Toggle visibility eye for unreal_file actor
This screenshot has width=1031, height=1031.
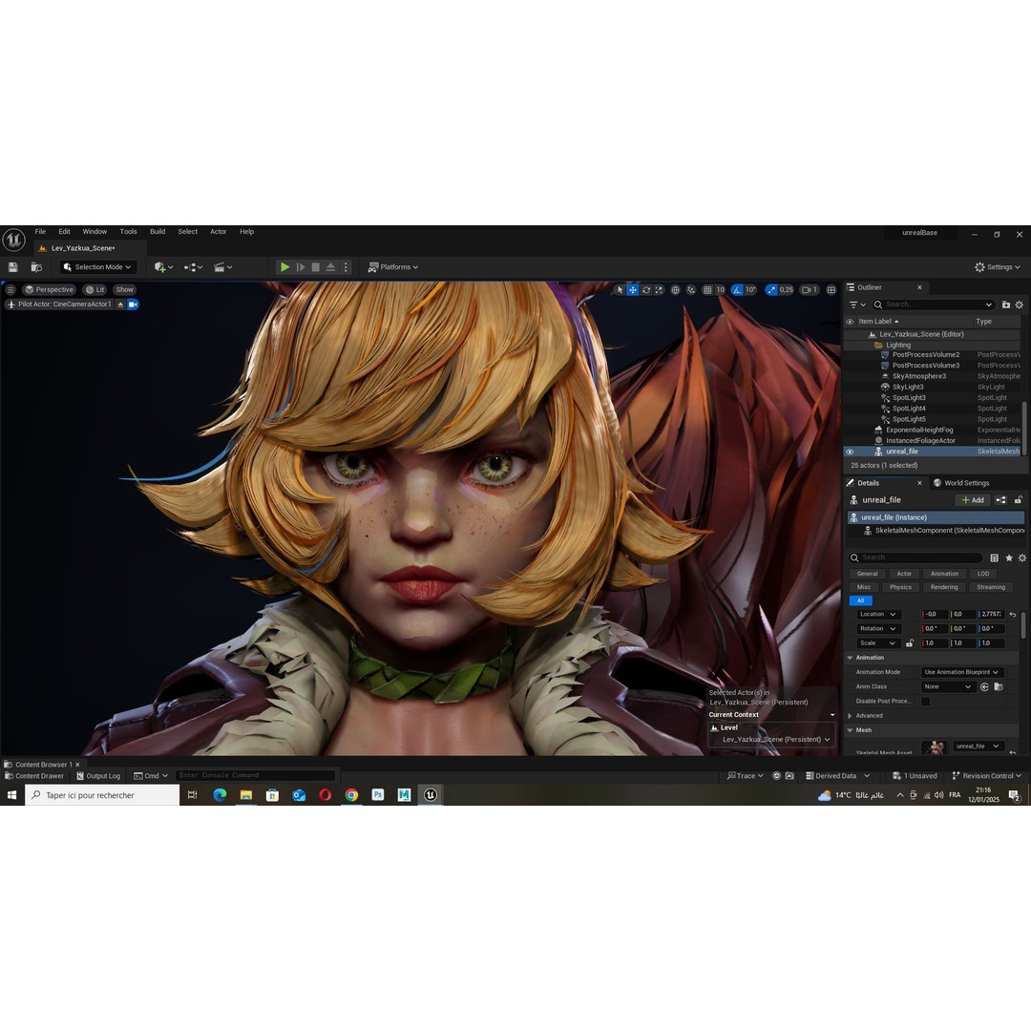tap(850, 452)
